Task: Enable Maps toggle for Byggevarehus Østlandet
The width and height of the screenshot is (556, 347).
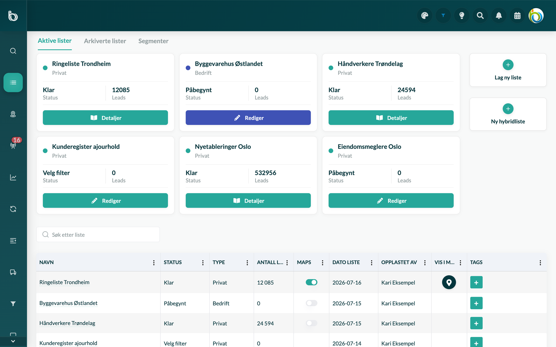Action: (311, 303)
